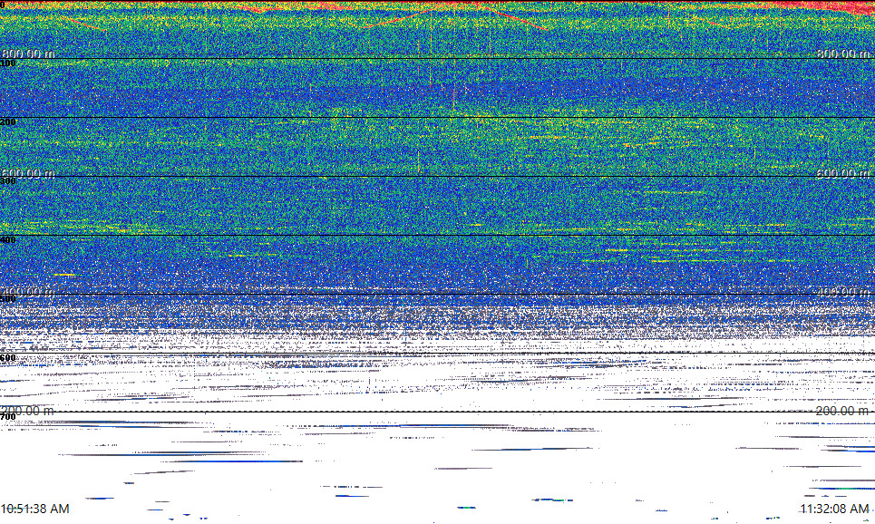The width and height of the screenshot is (875, 524).
Task: Select the 400 depth scale label
Action: pyautogui.click(x=8, y=240)
